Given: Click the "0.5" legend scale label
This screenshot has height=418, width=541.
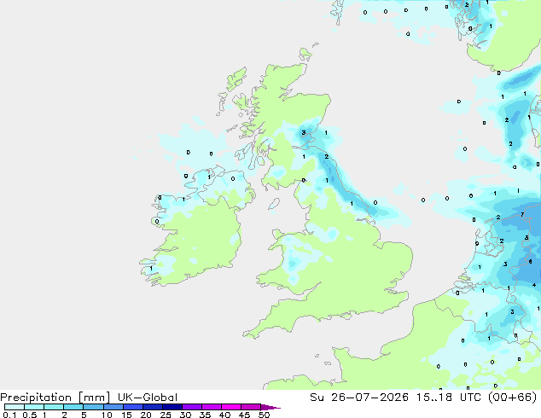Looking at the screenshot, I should coord(29,415).
